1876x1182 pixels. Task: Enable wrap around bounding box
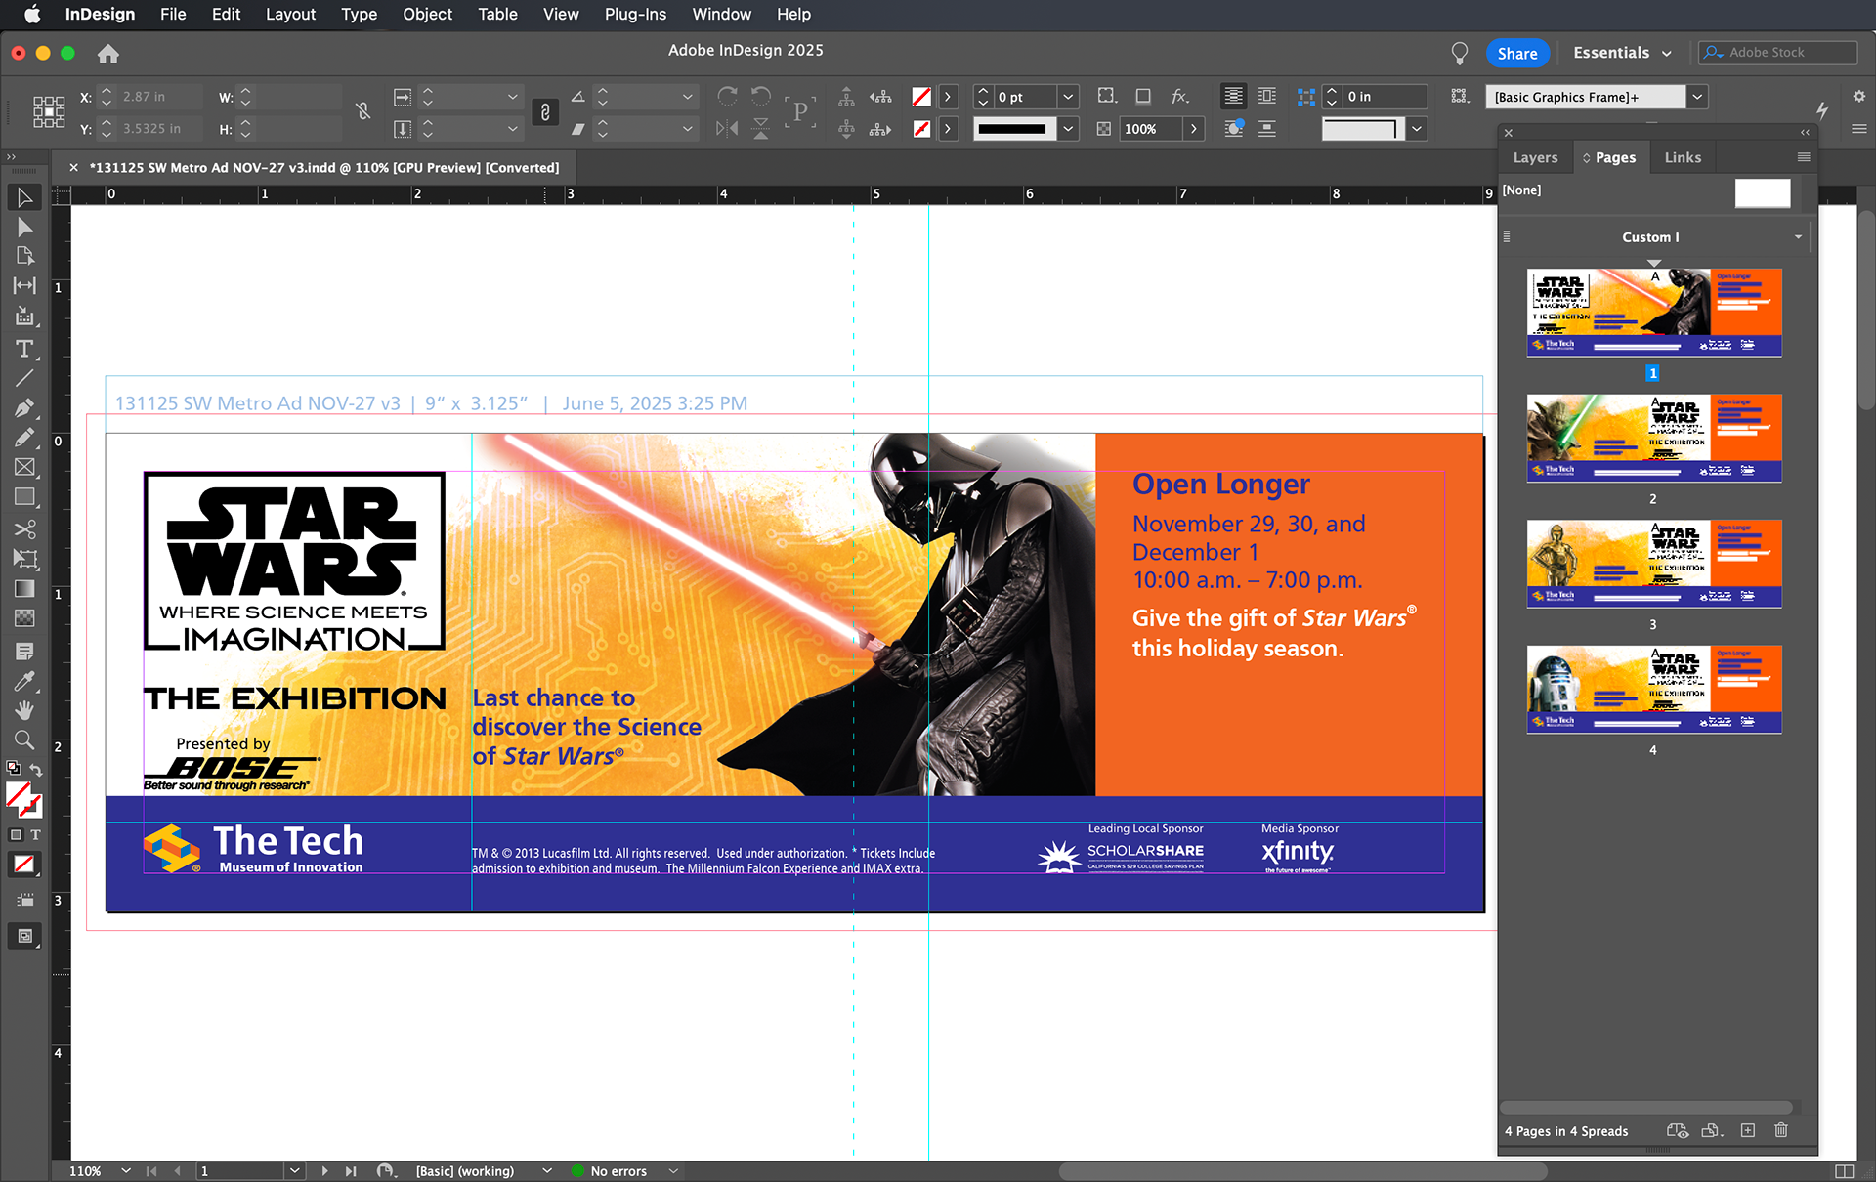pyautogui.click(x=1267, y=96)
